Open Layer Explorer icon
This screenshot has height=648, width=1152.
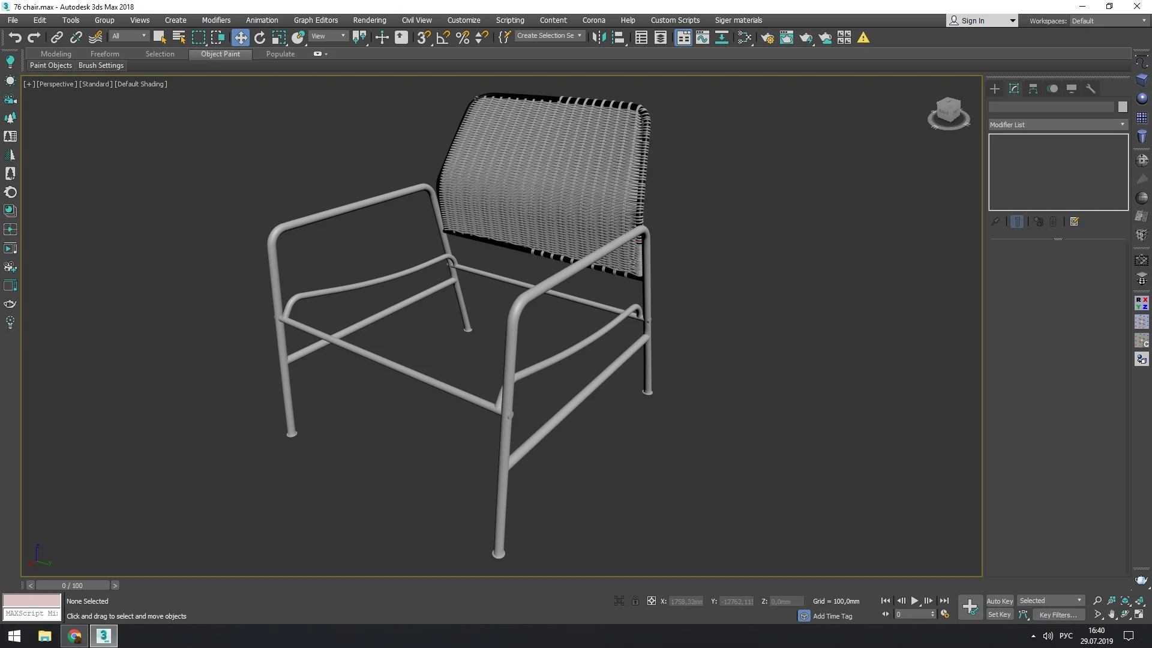661,38
